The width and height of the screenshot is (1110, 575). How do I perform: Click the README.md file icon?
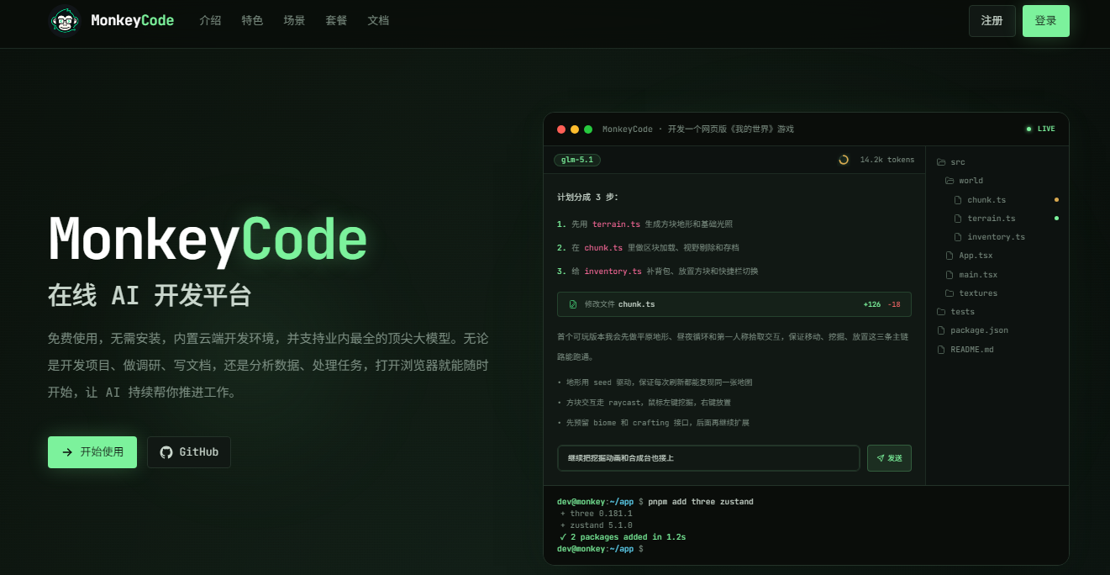[x=941, y=349]
